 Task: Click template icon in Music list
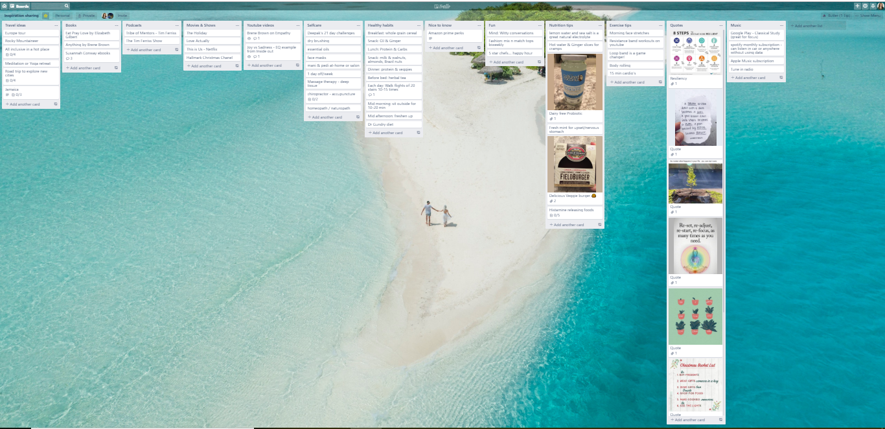pyautogui.click(x=781, y=78)
